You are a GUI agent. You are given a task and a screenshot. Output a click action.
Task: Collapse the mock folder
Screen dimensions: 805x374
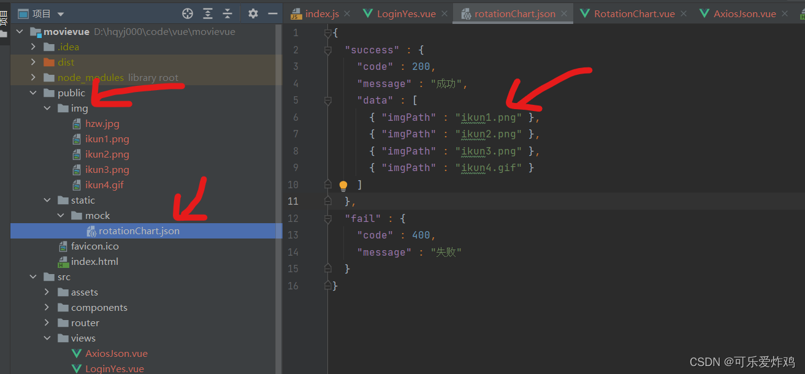[x=60, y=215]
